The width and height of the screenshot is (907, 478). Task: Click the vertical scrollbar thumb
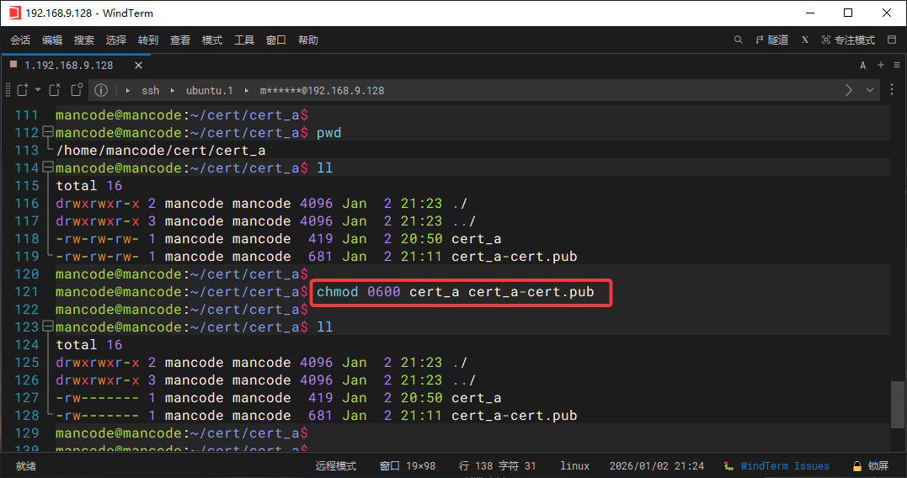[898, 403]
